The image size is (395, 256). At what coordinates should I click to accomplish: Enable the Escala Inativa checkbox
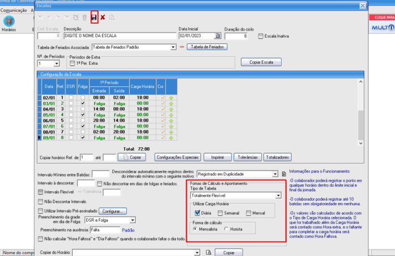[260, 36]
